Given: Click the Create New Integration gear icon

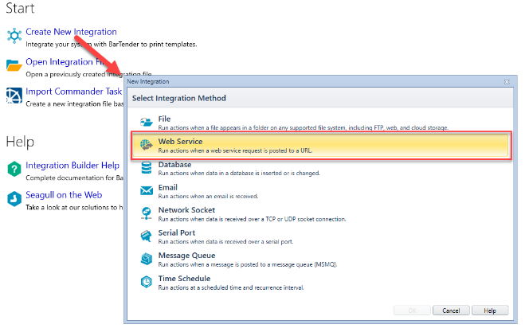Looking at the screenshot, I should [14, 36].
